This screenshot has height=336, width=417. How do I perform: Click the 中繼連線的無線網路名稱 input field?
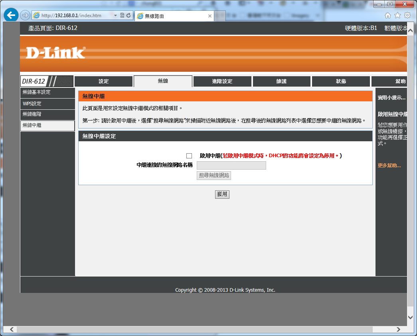coord(231,165)
